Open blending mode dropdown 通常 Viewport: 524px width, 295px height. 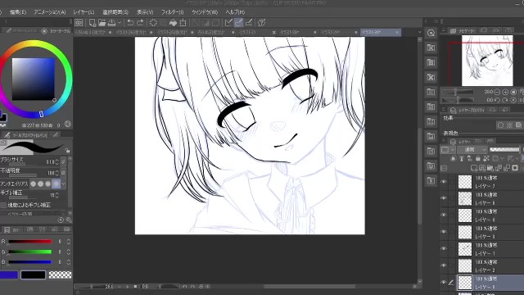(472, 149)
